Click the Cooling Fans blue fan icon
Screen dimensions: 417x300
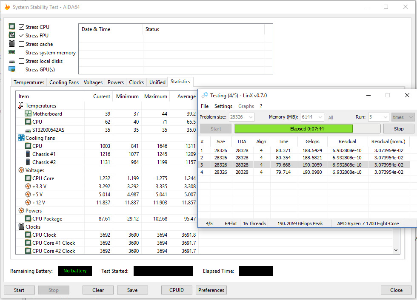21,138
